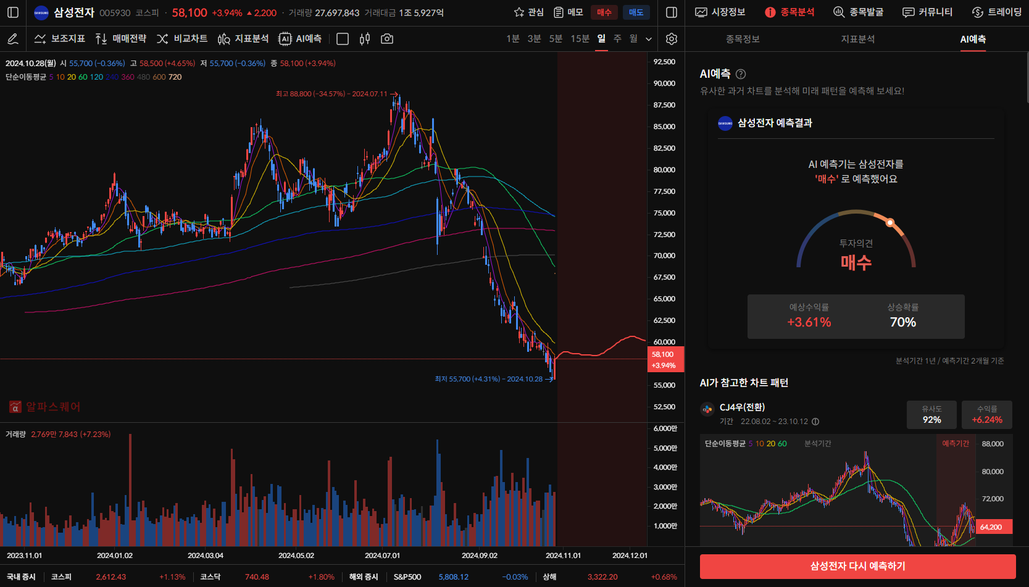Viewport: 1029px width, 587px height.
Task: Open 비교차트 compare chart
Action: (182, 39)
